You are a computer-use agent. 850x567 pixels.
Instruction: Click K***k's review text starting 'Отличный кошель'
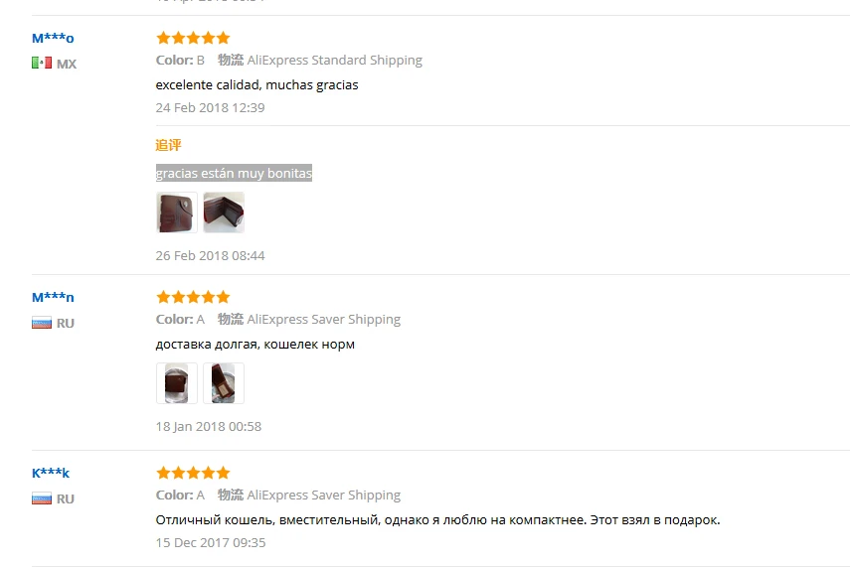pos(438,520)
